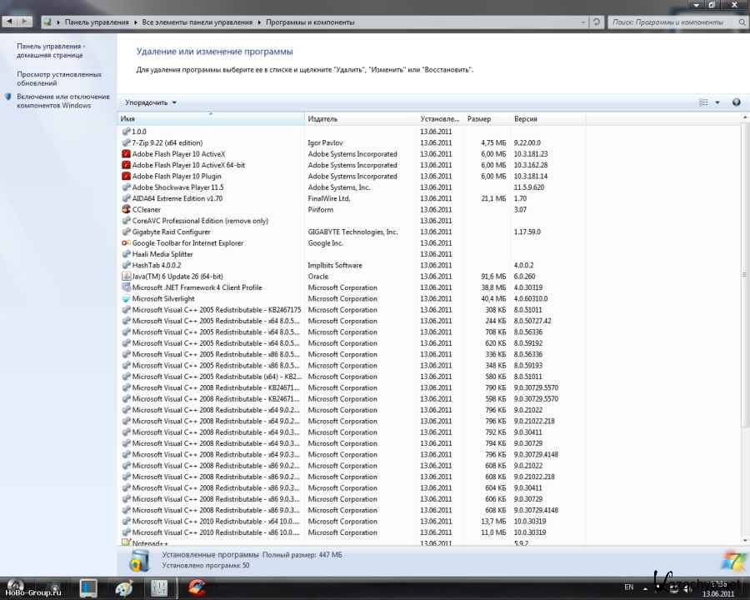Sort the list by the Имя column header
750x600 pixels.
[208, 119]
